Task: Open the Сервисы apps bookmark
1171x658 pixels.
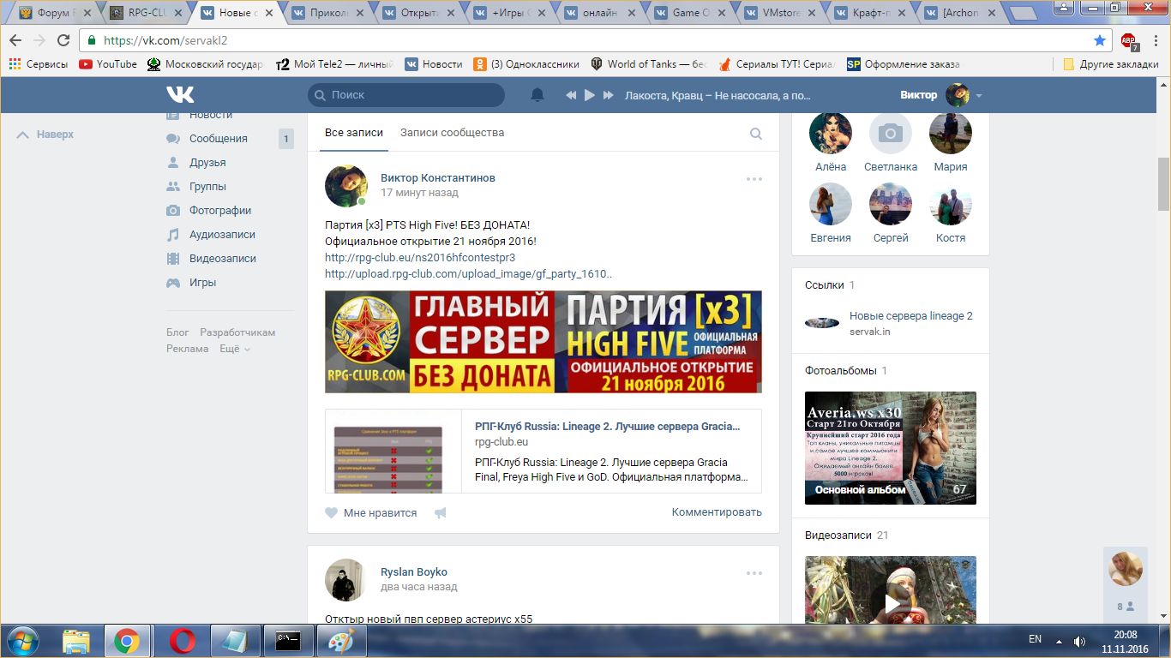Action: click(38, 64)
